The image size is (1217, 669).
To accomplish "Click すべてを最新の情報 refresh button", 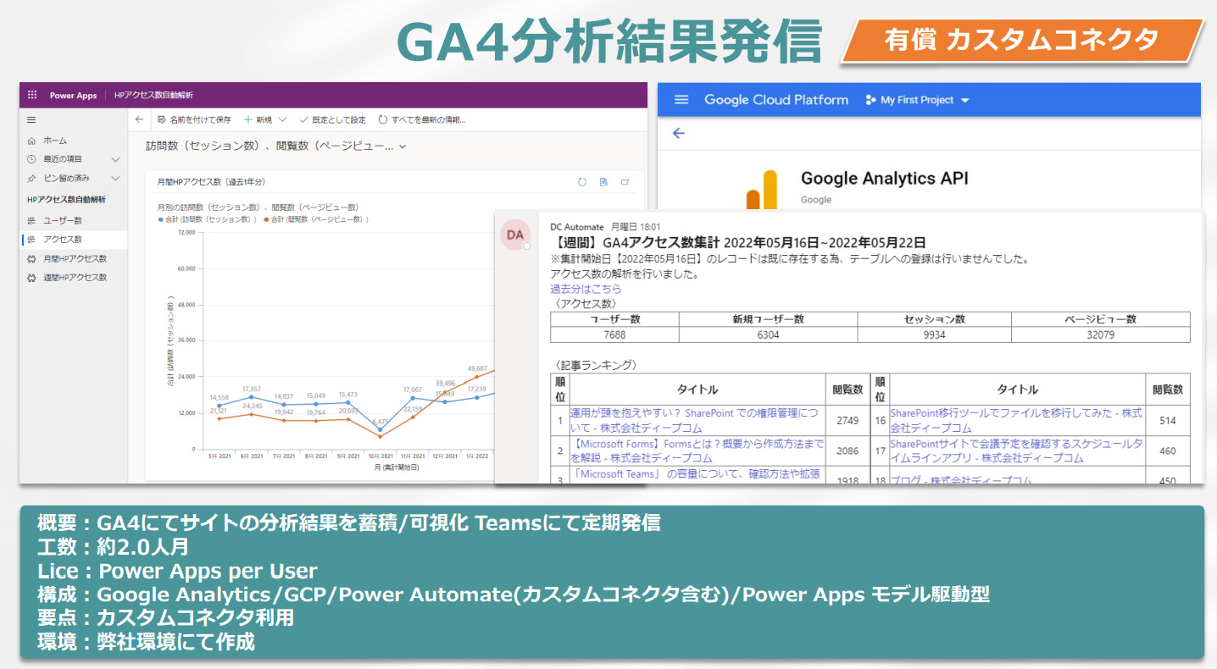I will point(422,120).
